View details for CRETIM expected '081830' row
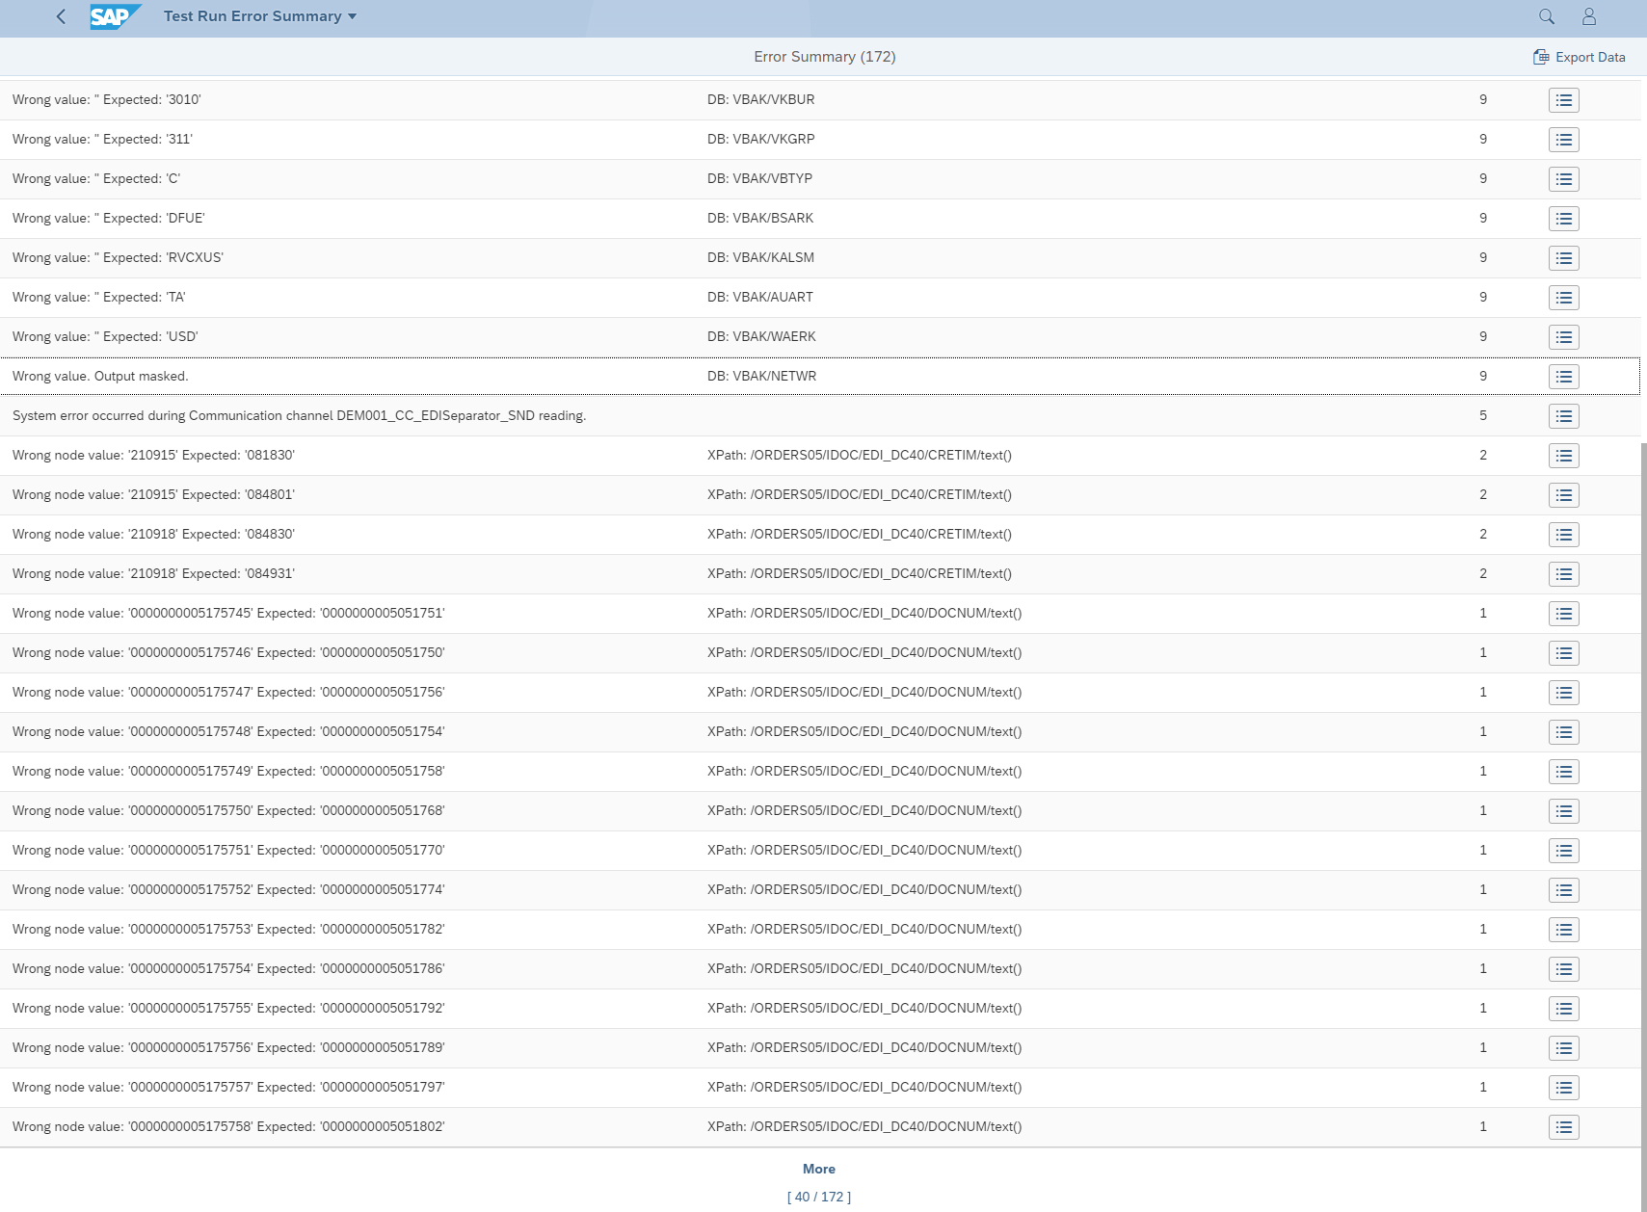 point(1563,456)
